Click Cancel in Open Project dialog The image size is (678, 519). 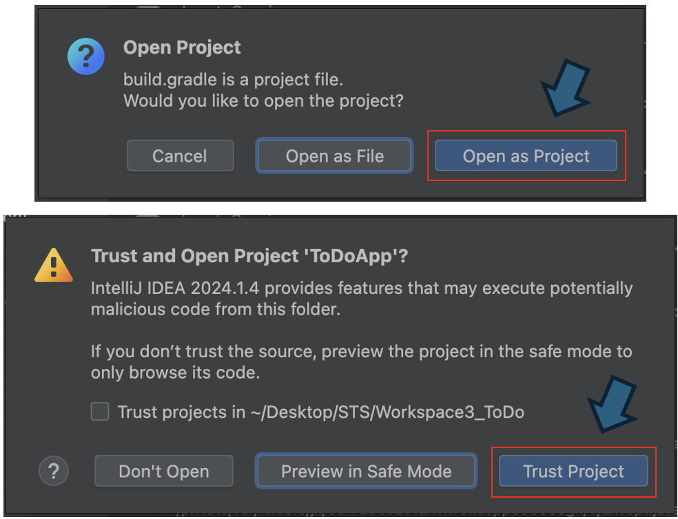[x=181, y=156]
